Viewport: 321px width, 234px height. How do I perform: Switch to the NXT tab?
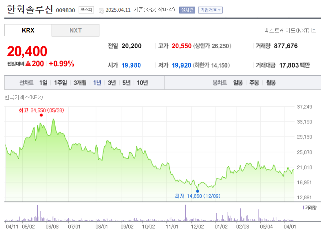click(x=76, y=30)
